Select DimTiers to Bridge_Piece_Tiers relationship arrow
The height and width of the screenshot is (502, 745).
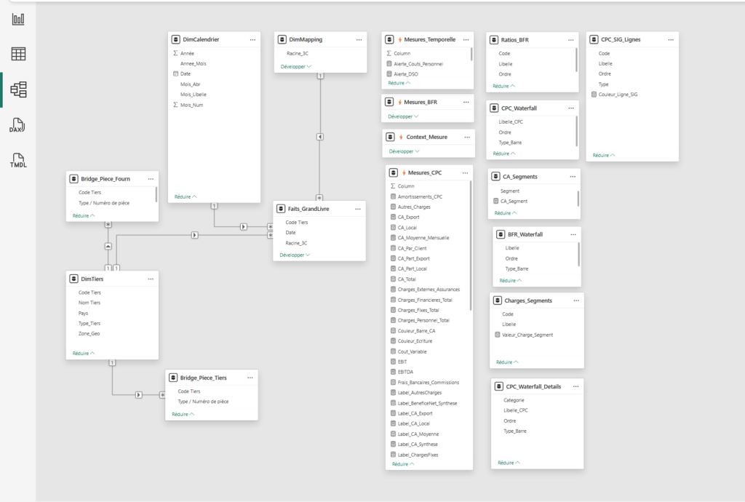[x=138, y=394]
